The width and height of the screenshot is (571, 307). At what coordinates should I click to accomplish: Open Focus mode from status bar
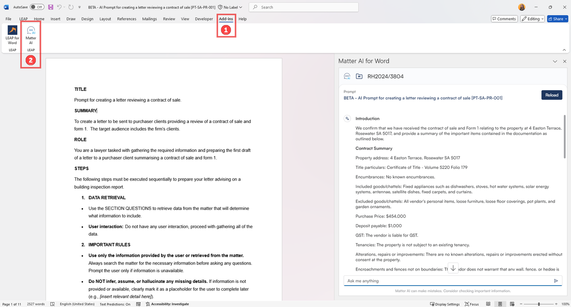[472, 304]
